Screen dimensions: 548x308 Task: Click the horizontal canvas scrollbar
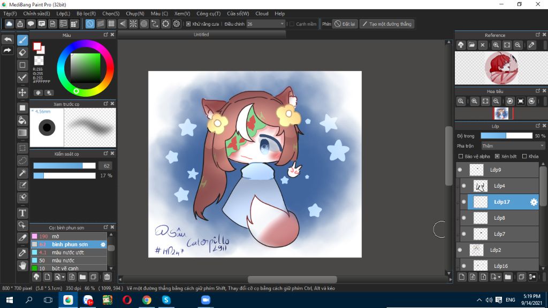(x=292, y=279)
